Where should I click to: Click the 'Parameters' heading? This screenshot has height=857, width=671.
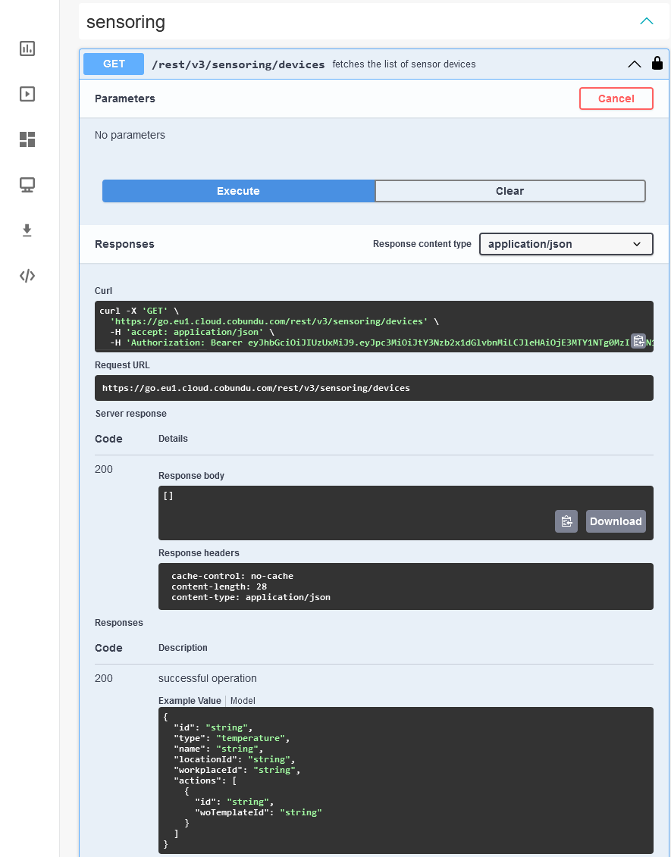124,99
